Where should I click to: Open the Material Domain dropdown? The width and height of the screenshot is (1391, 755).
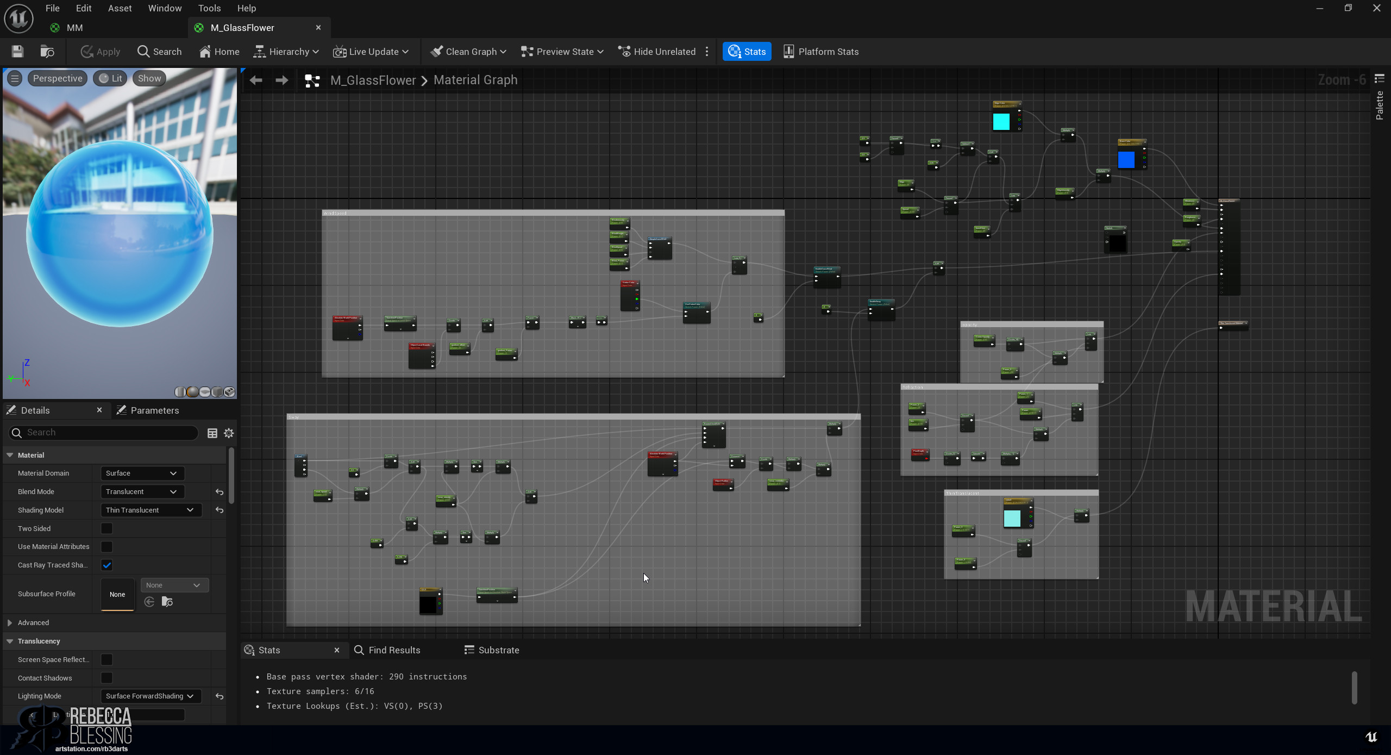[142, 473]
